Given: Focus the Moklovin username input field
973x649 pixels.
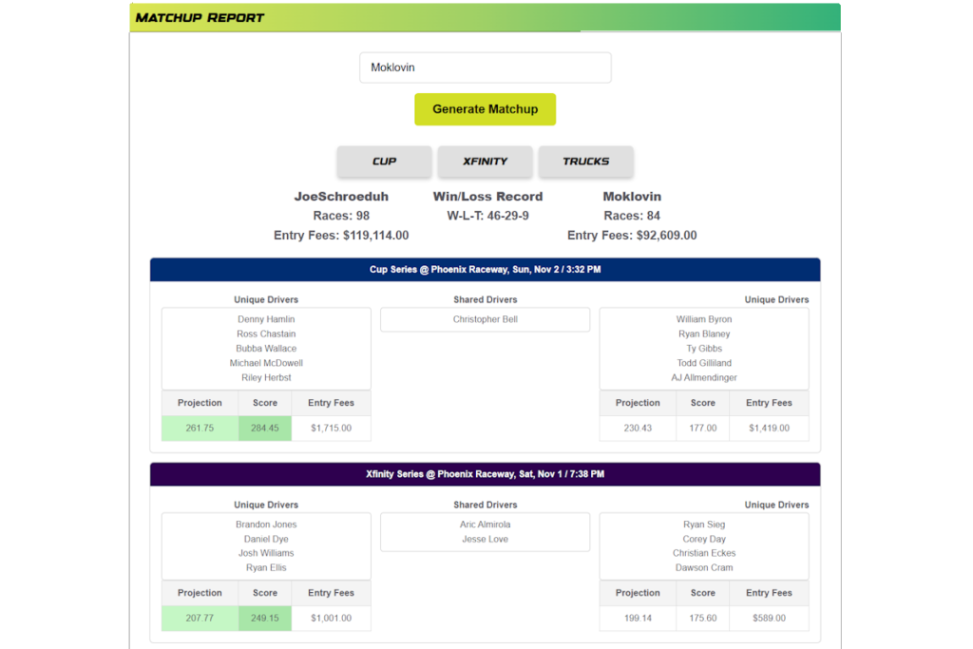Looking at the screenshot, I should coord(485,67).
